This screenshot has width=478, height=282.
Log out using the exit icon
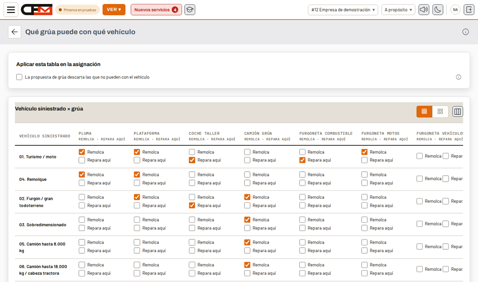(468, 10)
